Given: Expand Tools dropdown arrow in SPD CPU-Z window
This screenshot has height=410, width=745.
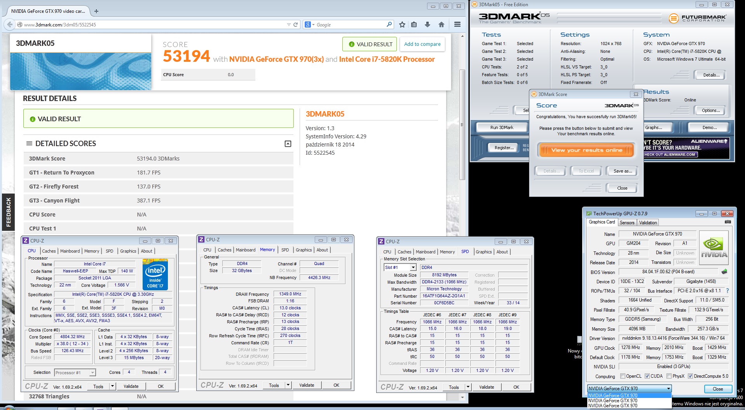Looking at the screenshot, I should pyautogui.click(x=468, y=387).
